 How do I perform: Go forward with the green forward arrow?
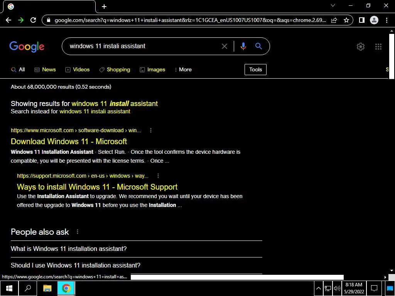click(x=21, y=20)
